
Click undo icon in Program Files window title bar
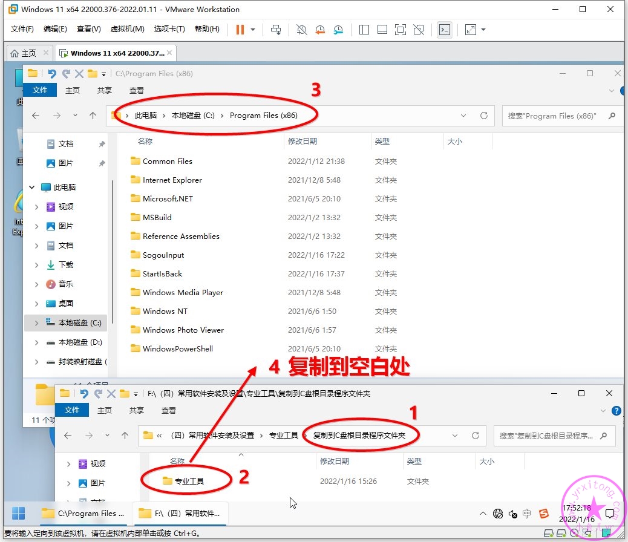(52, 74)
